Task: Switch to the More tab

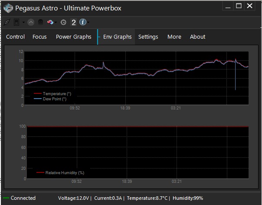Action: click(x=174, y=37)
